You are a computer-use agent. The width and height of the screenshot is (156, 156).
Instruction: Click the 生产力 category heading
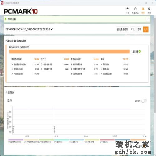point(44,59)
